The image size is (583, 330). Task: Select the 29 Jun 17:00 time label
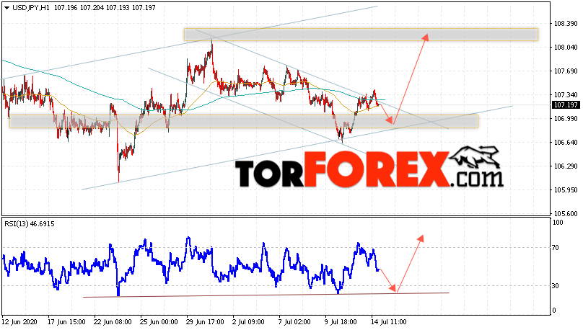tap(205, 322)
